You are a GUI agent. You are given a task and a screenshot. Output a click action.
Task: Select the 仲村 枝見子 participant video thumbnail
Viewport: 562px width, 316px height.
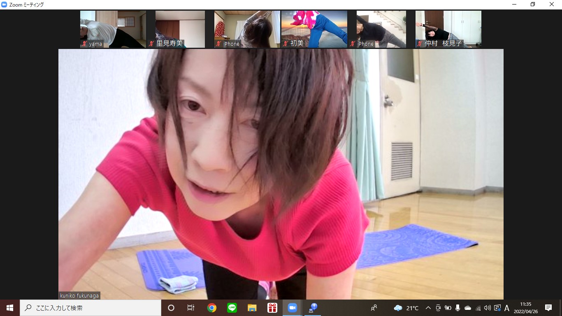pyautogui.click(x=448, y=29)
